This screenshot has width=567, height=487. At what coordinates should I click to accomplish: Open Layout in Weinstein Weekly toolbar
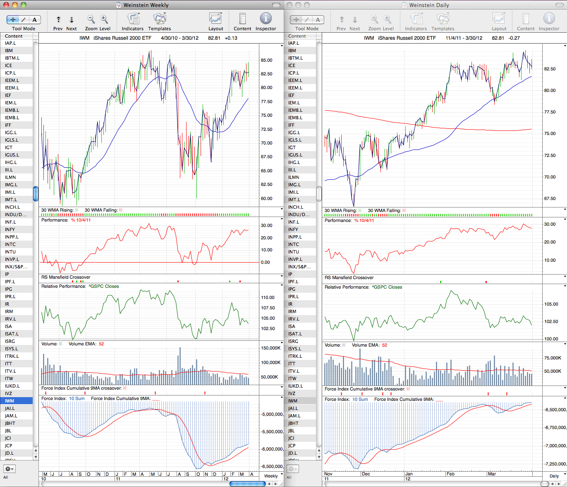tap(215, 19)
